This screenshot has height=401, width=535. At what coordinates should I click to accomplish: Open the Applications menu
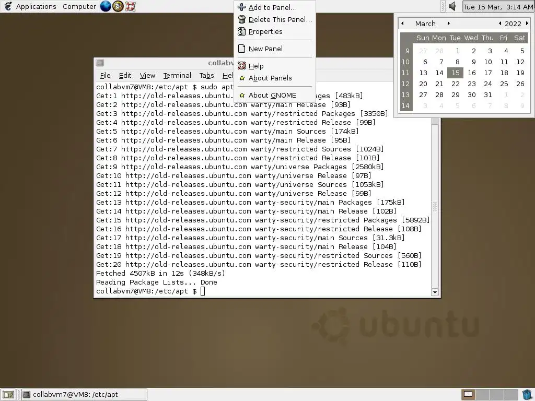pos(36,6)
